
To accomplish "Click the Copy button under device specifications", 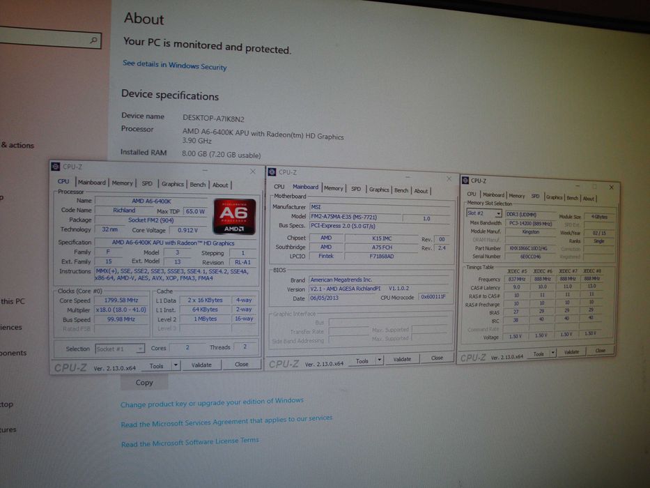I will [x=144, y=382].
